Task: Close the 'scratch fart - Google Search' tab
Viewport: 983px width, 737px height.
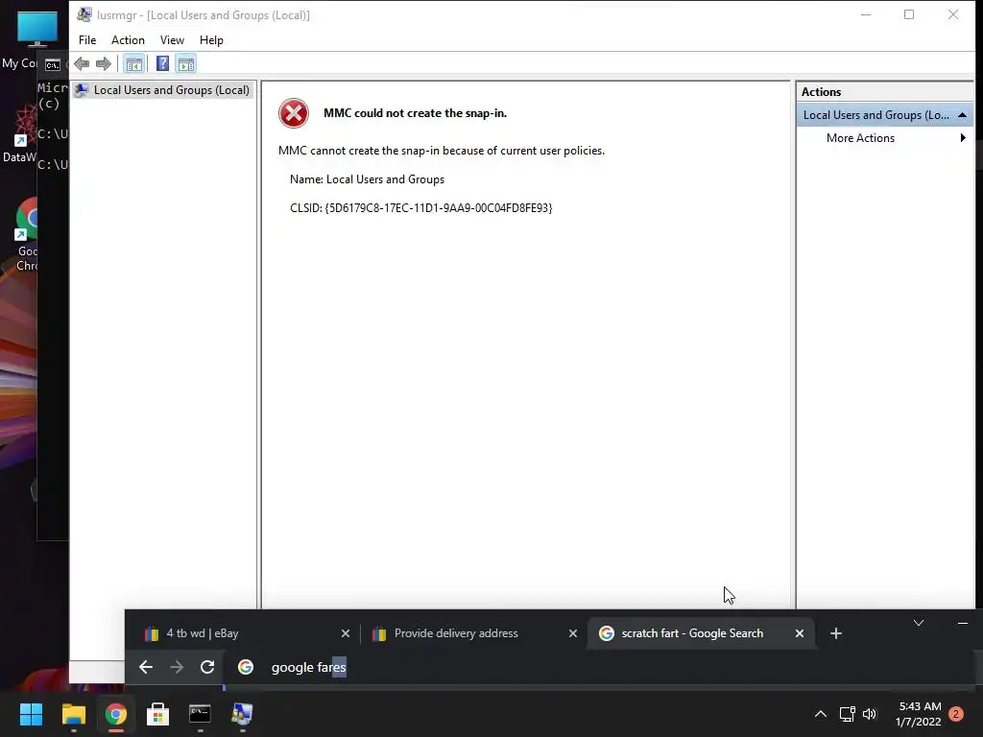Action: click(800, 633)
